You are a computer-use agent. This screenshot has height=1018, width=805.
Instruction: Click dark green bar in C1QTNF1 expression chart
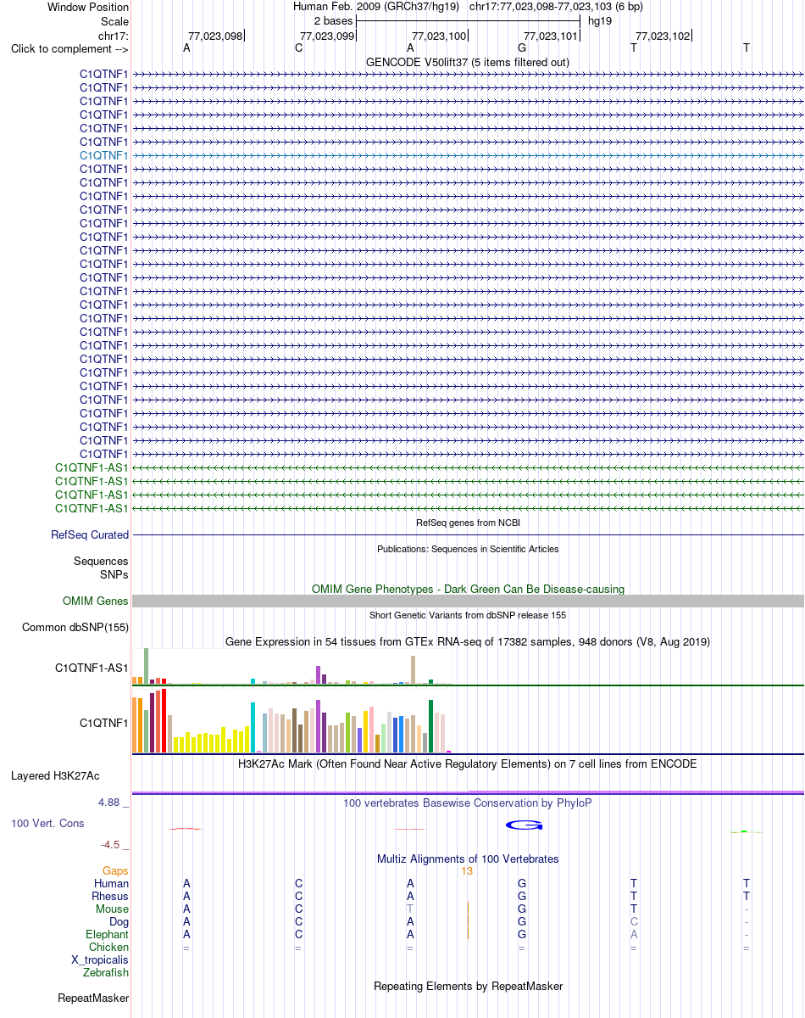pos(431,726)
